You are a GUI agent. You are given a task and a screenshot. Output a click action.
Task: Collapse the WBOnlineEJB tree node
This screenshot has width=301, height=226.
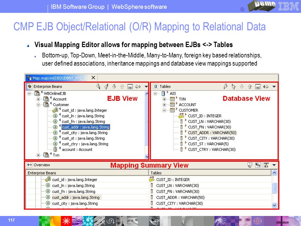pyautogui.click(x=29, y=94)
